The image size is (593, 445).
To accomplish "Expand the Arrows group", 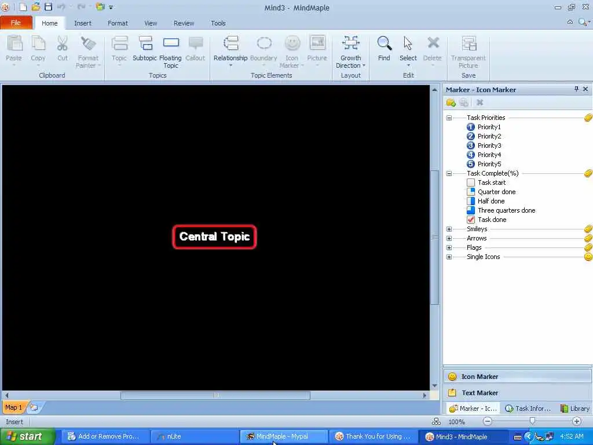I will coord(449,238).
